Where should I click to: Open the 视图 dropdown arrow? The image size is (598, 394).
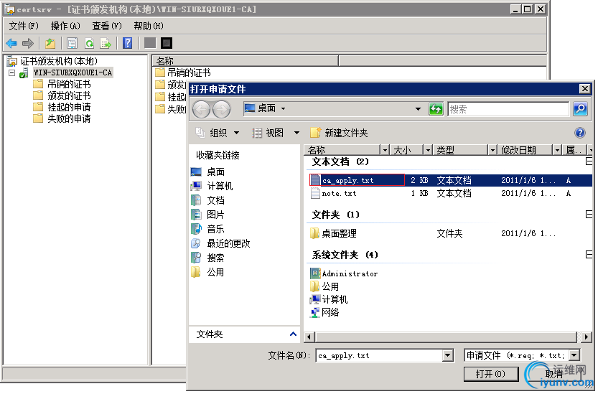point(296,133)
